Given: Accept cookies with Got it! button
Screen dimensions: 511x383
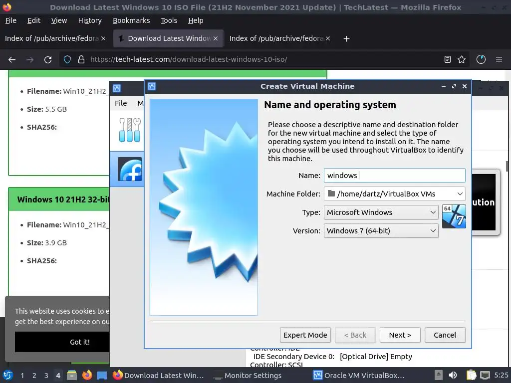Looking at the screenshot, I should 62,342.
